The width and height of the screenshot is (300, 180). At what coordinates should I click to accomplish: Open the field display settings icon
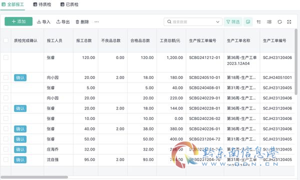269,22
